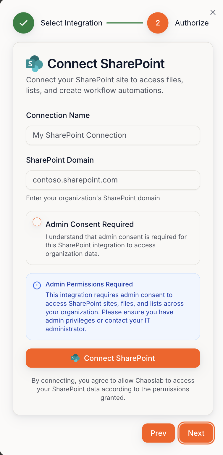This screenshot has height=455, width=223.
Task: Click the Connection Name field label
Action: coord(58,115)
